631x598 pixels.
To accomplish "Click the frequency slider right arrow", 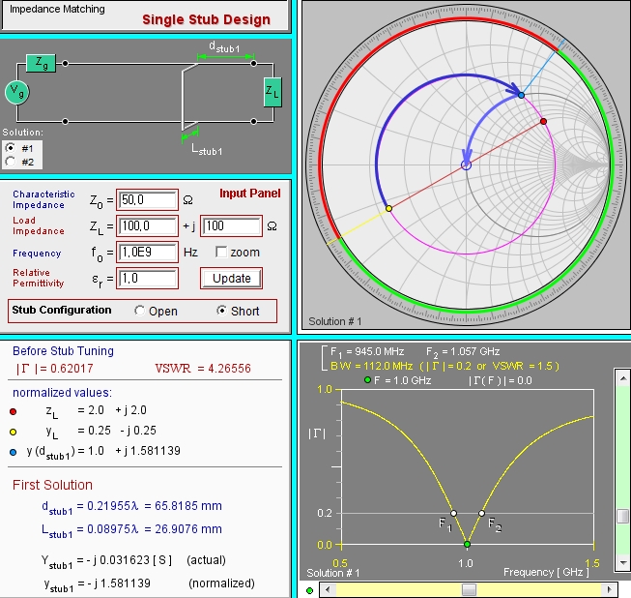I will [x=610, y=590].
